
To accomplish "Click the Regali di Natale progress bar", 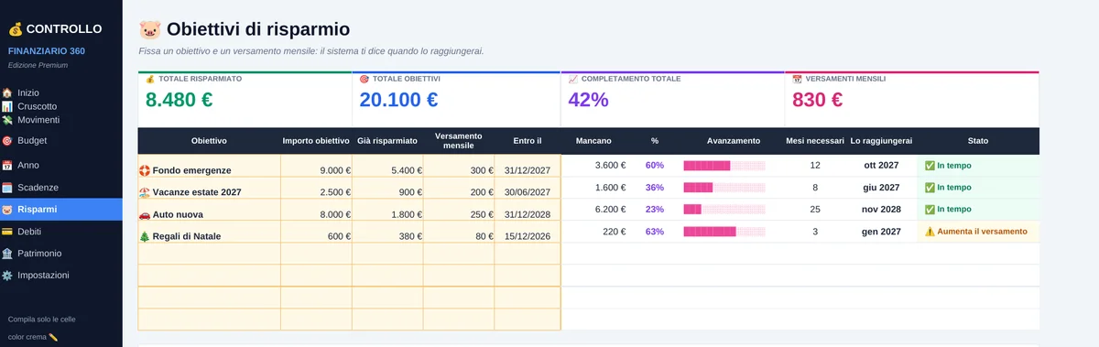I will tap(724, 232).
